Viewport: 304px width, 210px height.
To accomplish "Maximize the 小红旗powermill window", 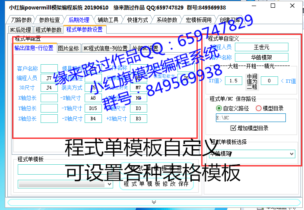I will click(x=273, y=6).
